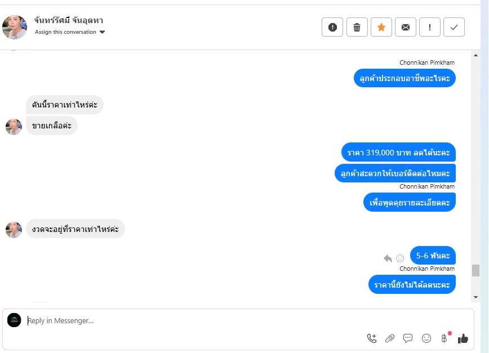React with smiley beside 5-6 พันคะ message

(x=400, y=258)
